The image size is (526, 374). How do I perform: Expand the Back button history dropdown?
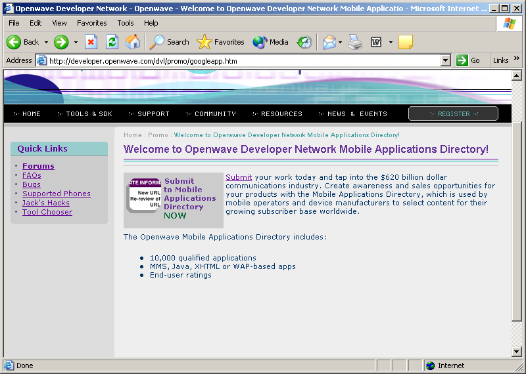click(46, 42)
